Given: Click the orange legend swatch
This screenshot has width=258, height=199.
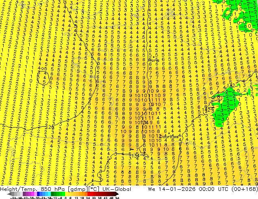Looking at the screenshot, I should tap(83, 194).
